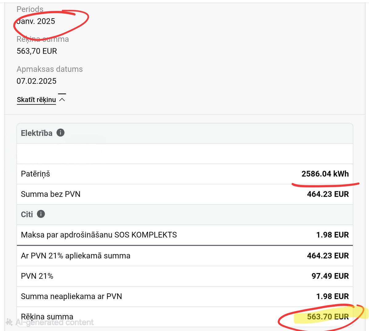Select the Elektrība section heading
369x331 pixels.
(x=37, y=133)
